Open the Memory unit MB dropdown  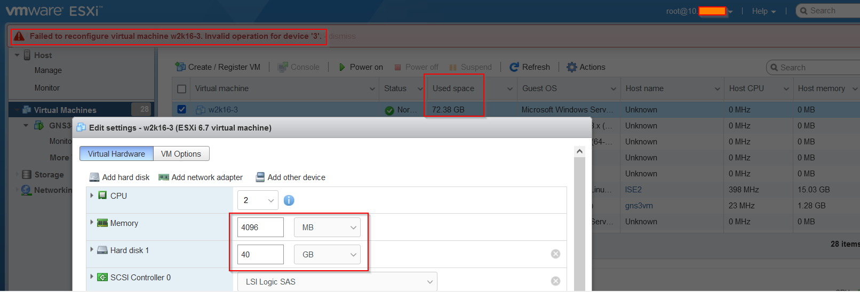click(x=327, y=228)
